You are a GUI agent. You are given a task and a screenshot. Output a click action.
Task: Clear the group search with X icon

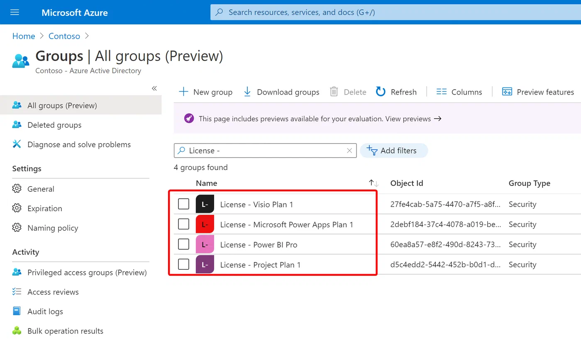coord(349,151)
